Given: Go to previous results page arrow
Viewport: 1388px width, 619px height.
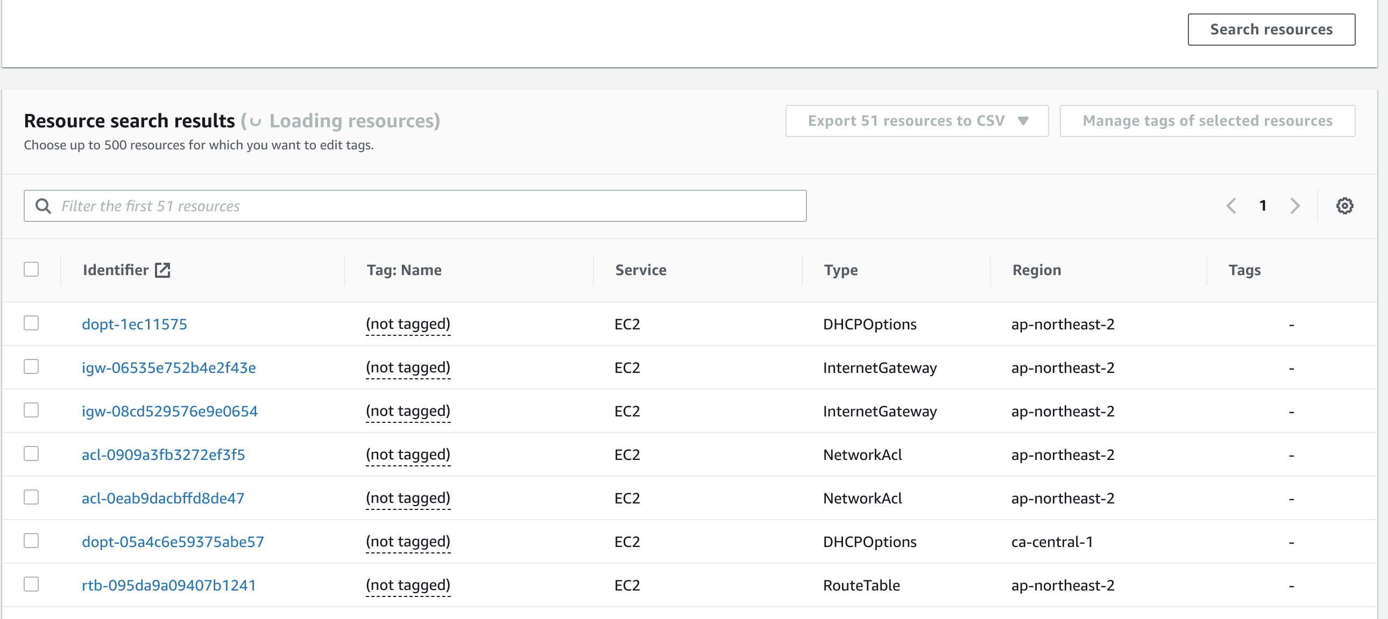Looking at the screenshot, I should click(x=1231, y=206).
